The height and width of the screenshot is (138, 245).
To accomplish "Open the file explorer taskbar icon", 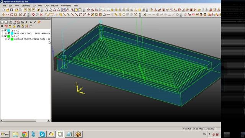I will [15, 134].
